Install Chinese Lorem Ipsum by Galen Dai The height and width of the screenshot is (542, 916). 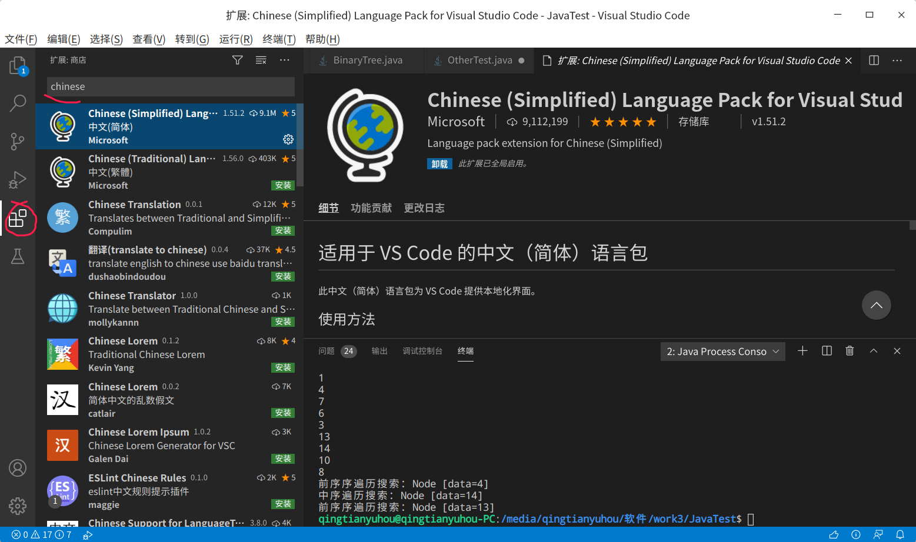(283, 459)
